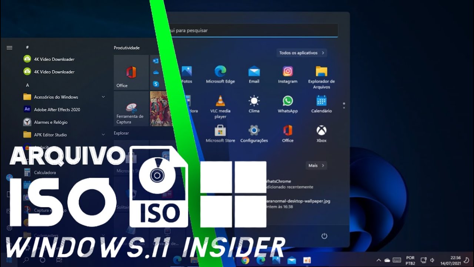Open the Calendário app
Screen dimensions: 474x267
[x=321, y=104]
